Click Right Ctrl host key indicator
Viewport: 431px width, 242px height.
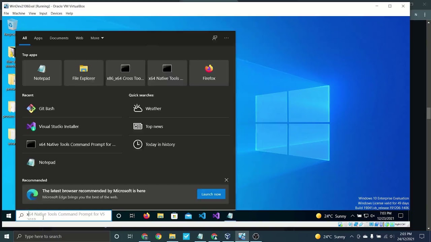(x=400, y=224)
